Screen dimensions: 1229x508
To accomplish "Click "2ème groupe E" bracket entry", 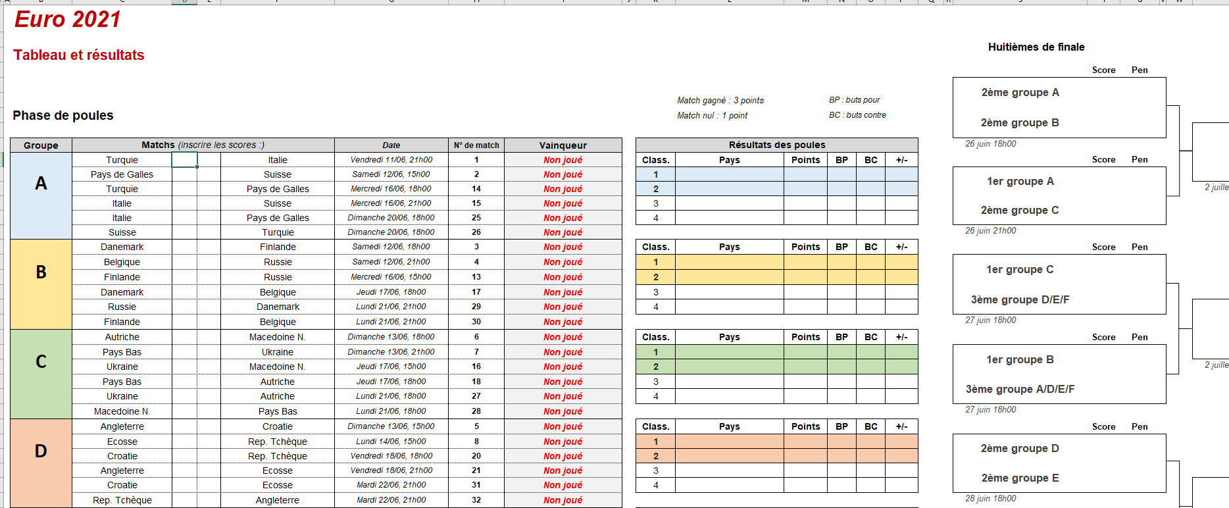I will pyautogui.click(x=1020, y=478).
